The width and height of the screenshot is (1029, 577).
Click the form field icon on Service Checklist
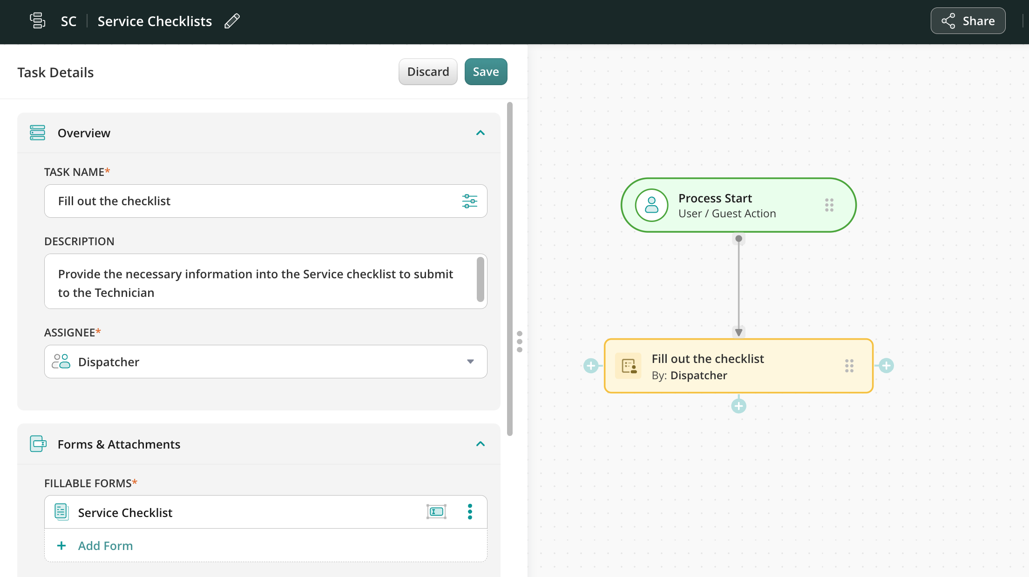click(436, 512)
